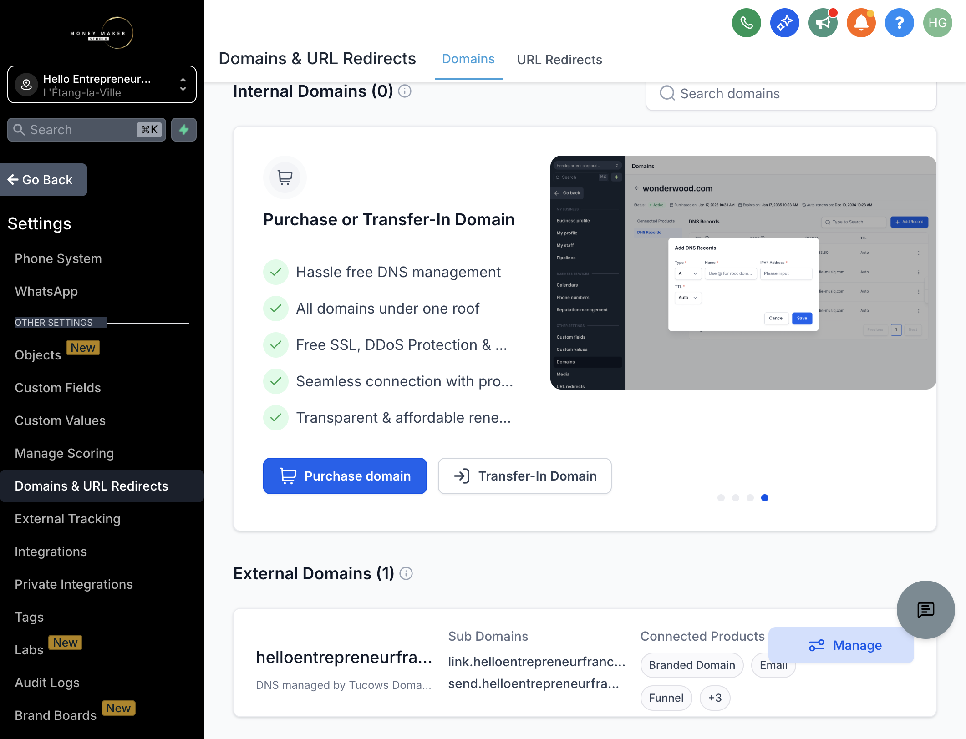
Task: Click the info icon beside External Domains
Action: (406, 573)
